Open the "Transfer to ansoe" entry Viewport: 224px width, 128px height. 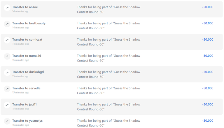click(25, 7)
